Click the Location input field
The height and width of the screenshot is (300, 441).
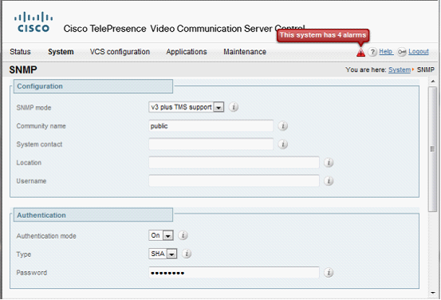point(234,163)
